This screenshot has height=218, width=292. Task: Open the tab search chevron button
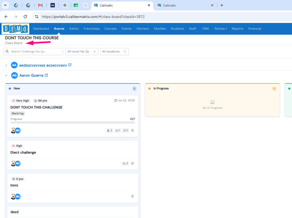[5, 5]
